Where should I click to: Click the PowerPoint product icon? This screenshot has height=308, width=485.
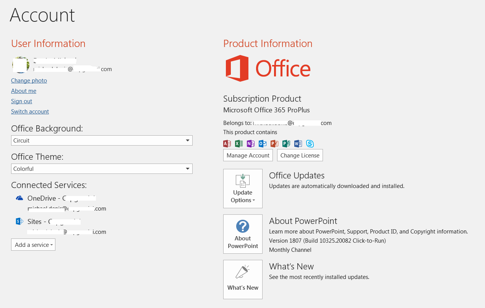pos(274,144)
